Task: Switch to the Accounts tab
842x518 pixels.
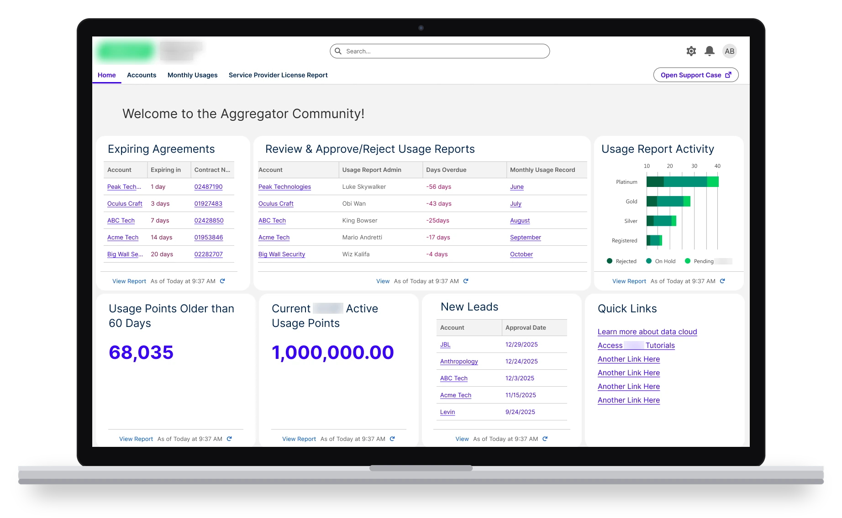Action: pyautogui.click(x=142, y=75)
